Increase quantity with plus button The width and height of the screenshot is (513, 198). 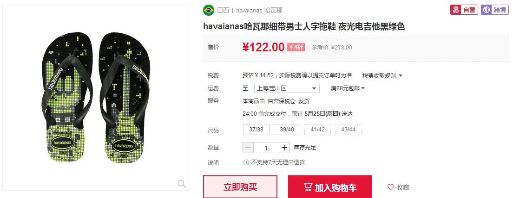click(284, 148)
